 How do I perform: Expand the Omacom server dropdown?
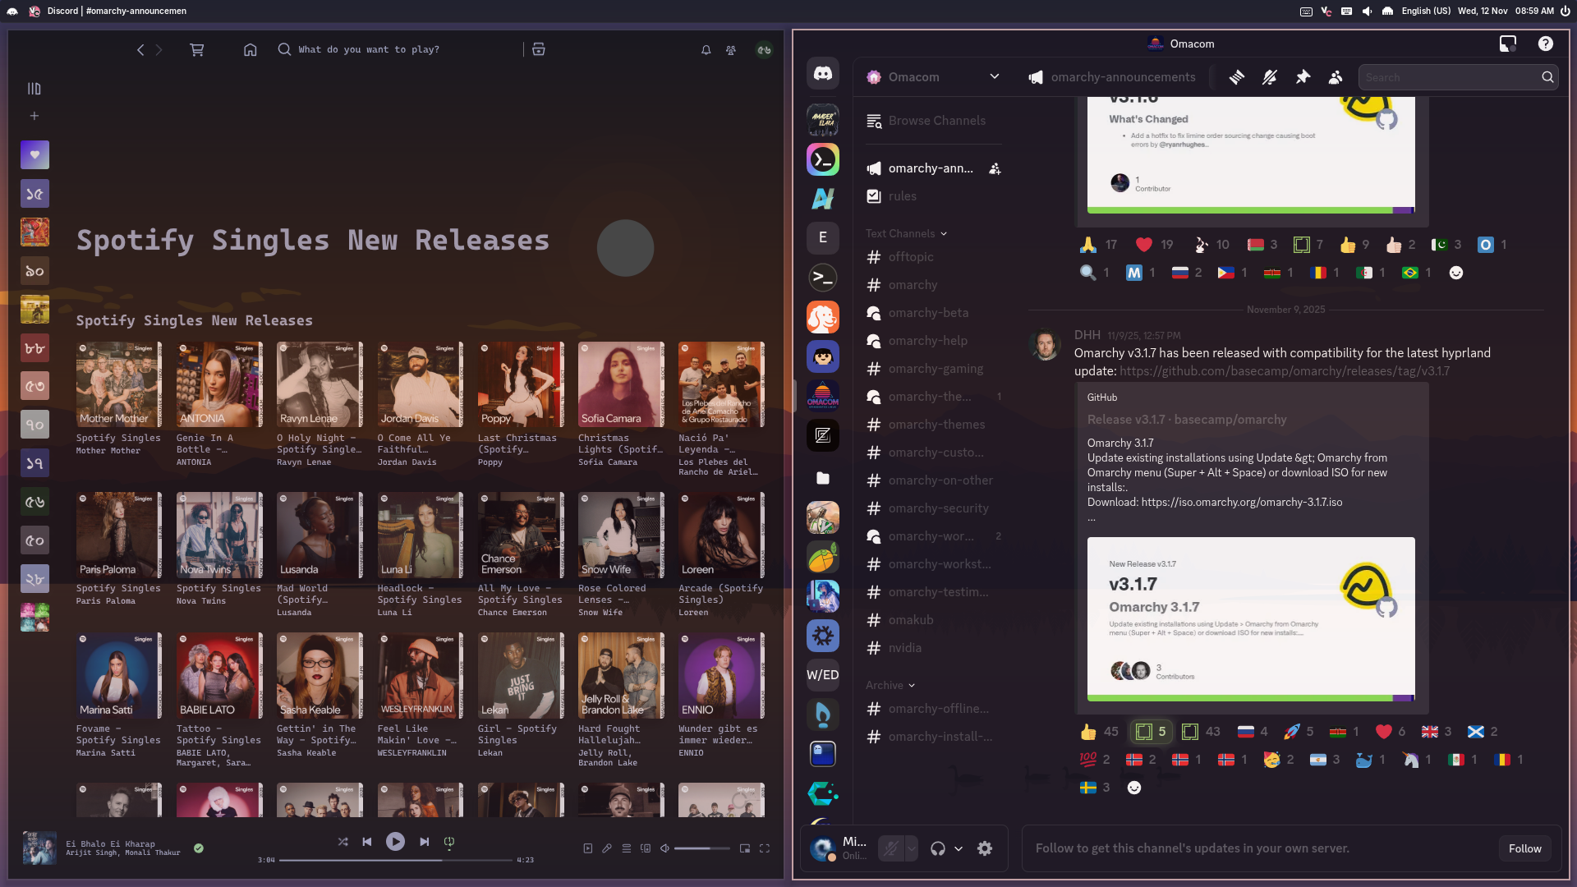coord(994,76)
